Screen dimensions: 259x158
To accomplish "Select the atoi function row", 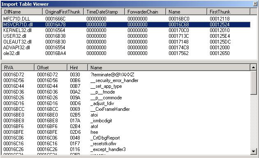I will (x=126, y=115).
